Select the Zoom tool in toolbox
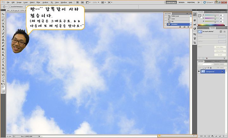 point(3,81)
